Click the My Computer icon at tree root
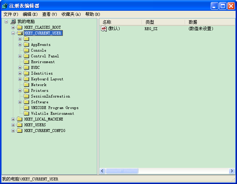The width and height of the screenshot is (237, 184). click(x=13, y=22)
